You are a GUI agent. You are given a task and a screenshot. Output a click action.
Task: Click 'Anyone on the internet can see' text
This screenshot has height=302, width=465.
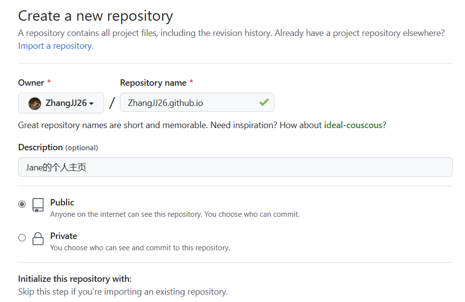pyautogui.click(x=175, y=214)
